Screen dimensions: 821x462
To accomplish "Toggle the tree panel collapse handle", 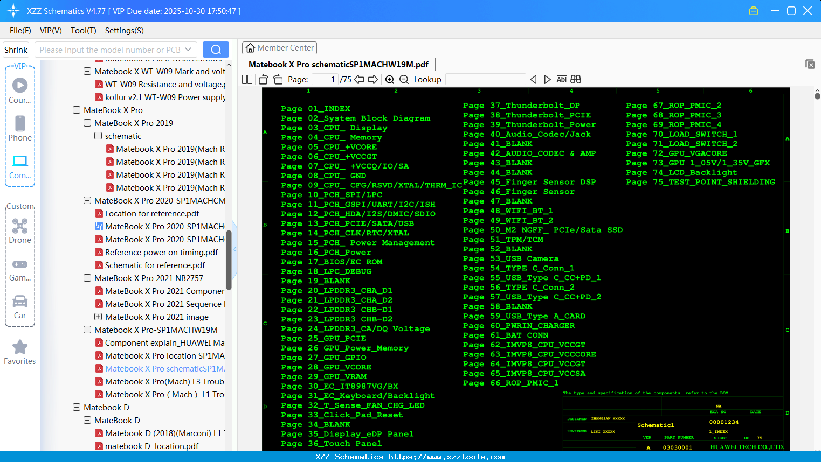I will click(234, 249).
